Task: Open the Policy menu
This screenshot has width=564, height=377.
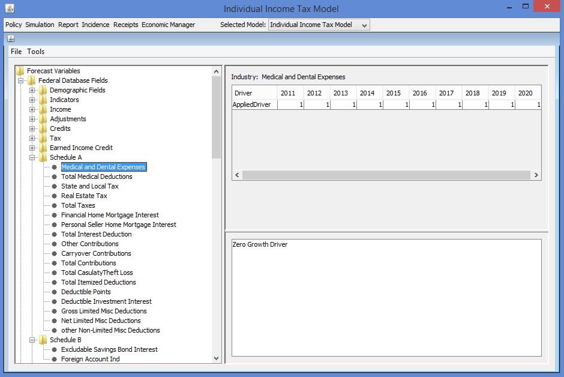Action: tap(14, 25)
